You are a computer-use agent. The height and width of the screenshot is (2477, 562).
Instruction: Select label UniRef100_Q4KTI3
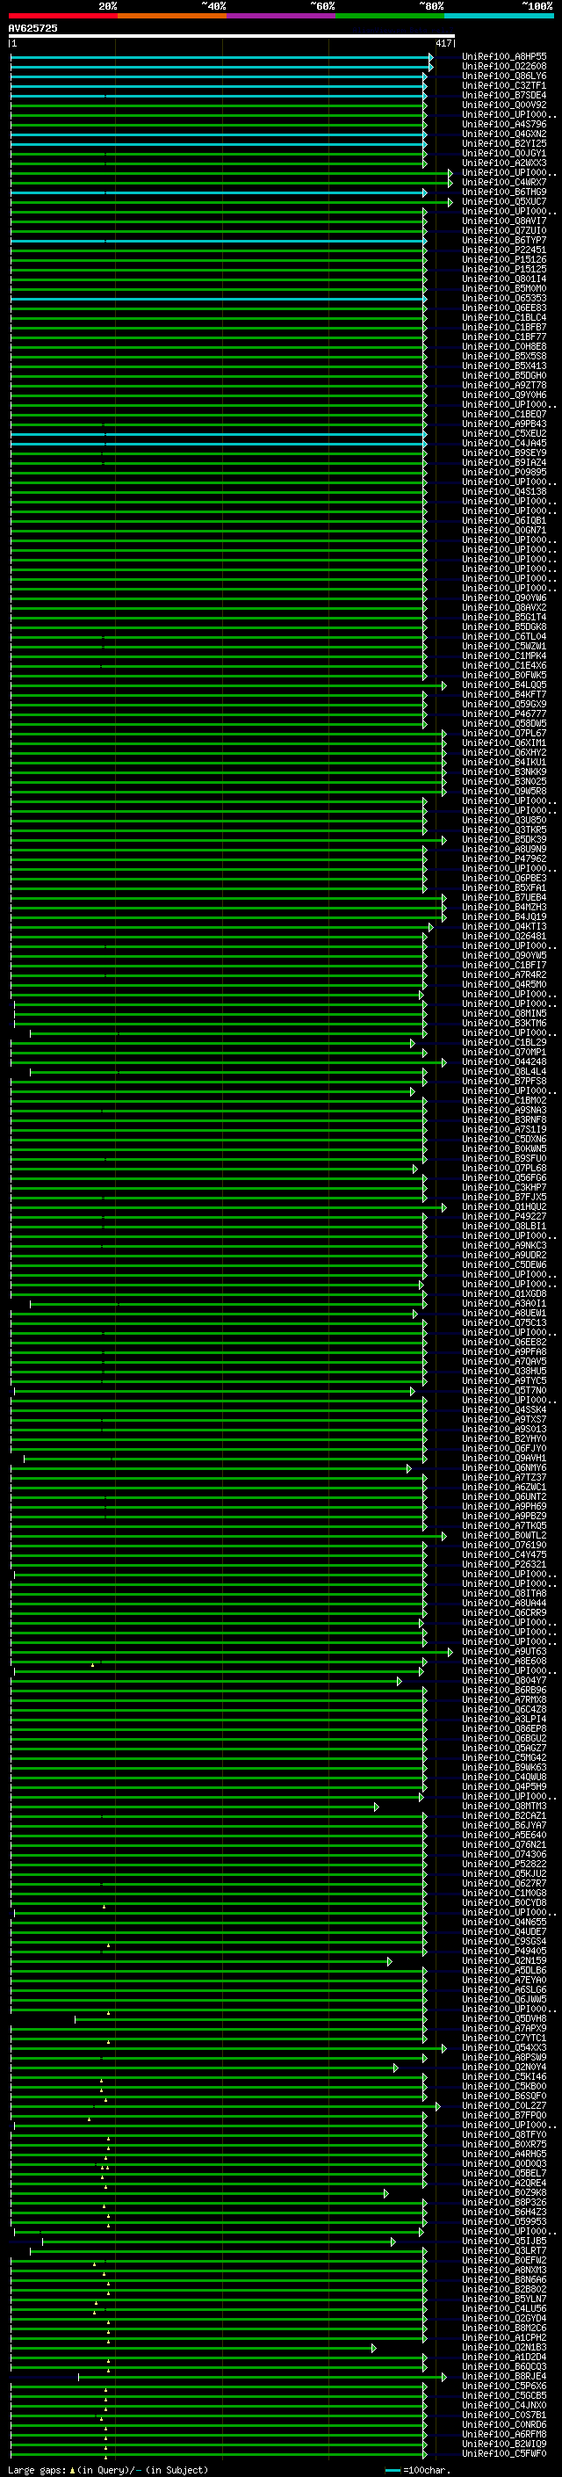(504, 927)
